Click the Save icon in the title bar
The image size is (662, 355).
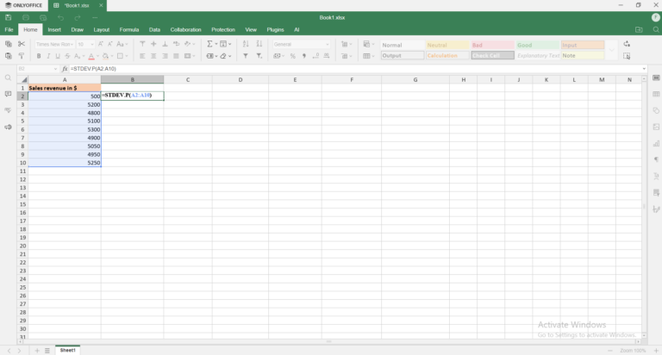tap(9, 18)
